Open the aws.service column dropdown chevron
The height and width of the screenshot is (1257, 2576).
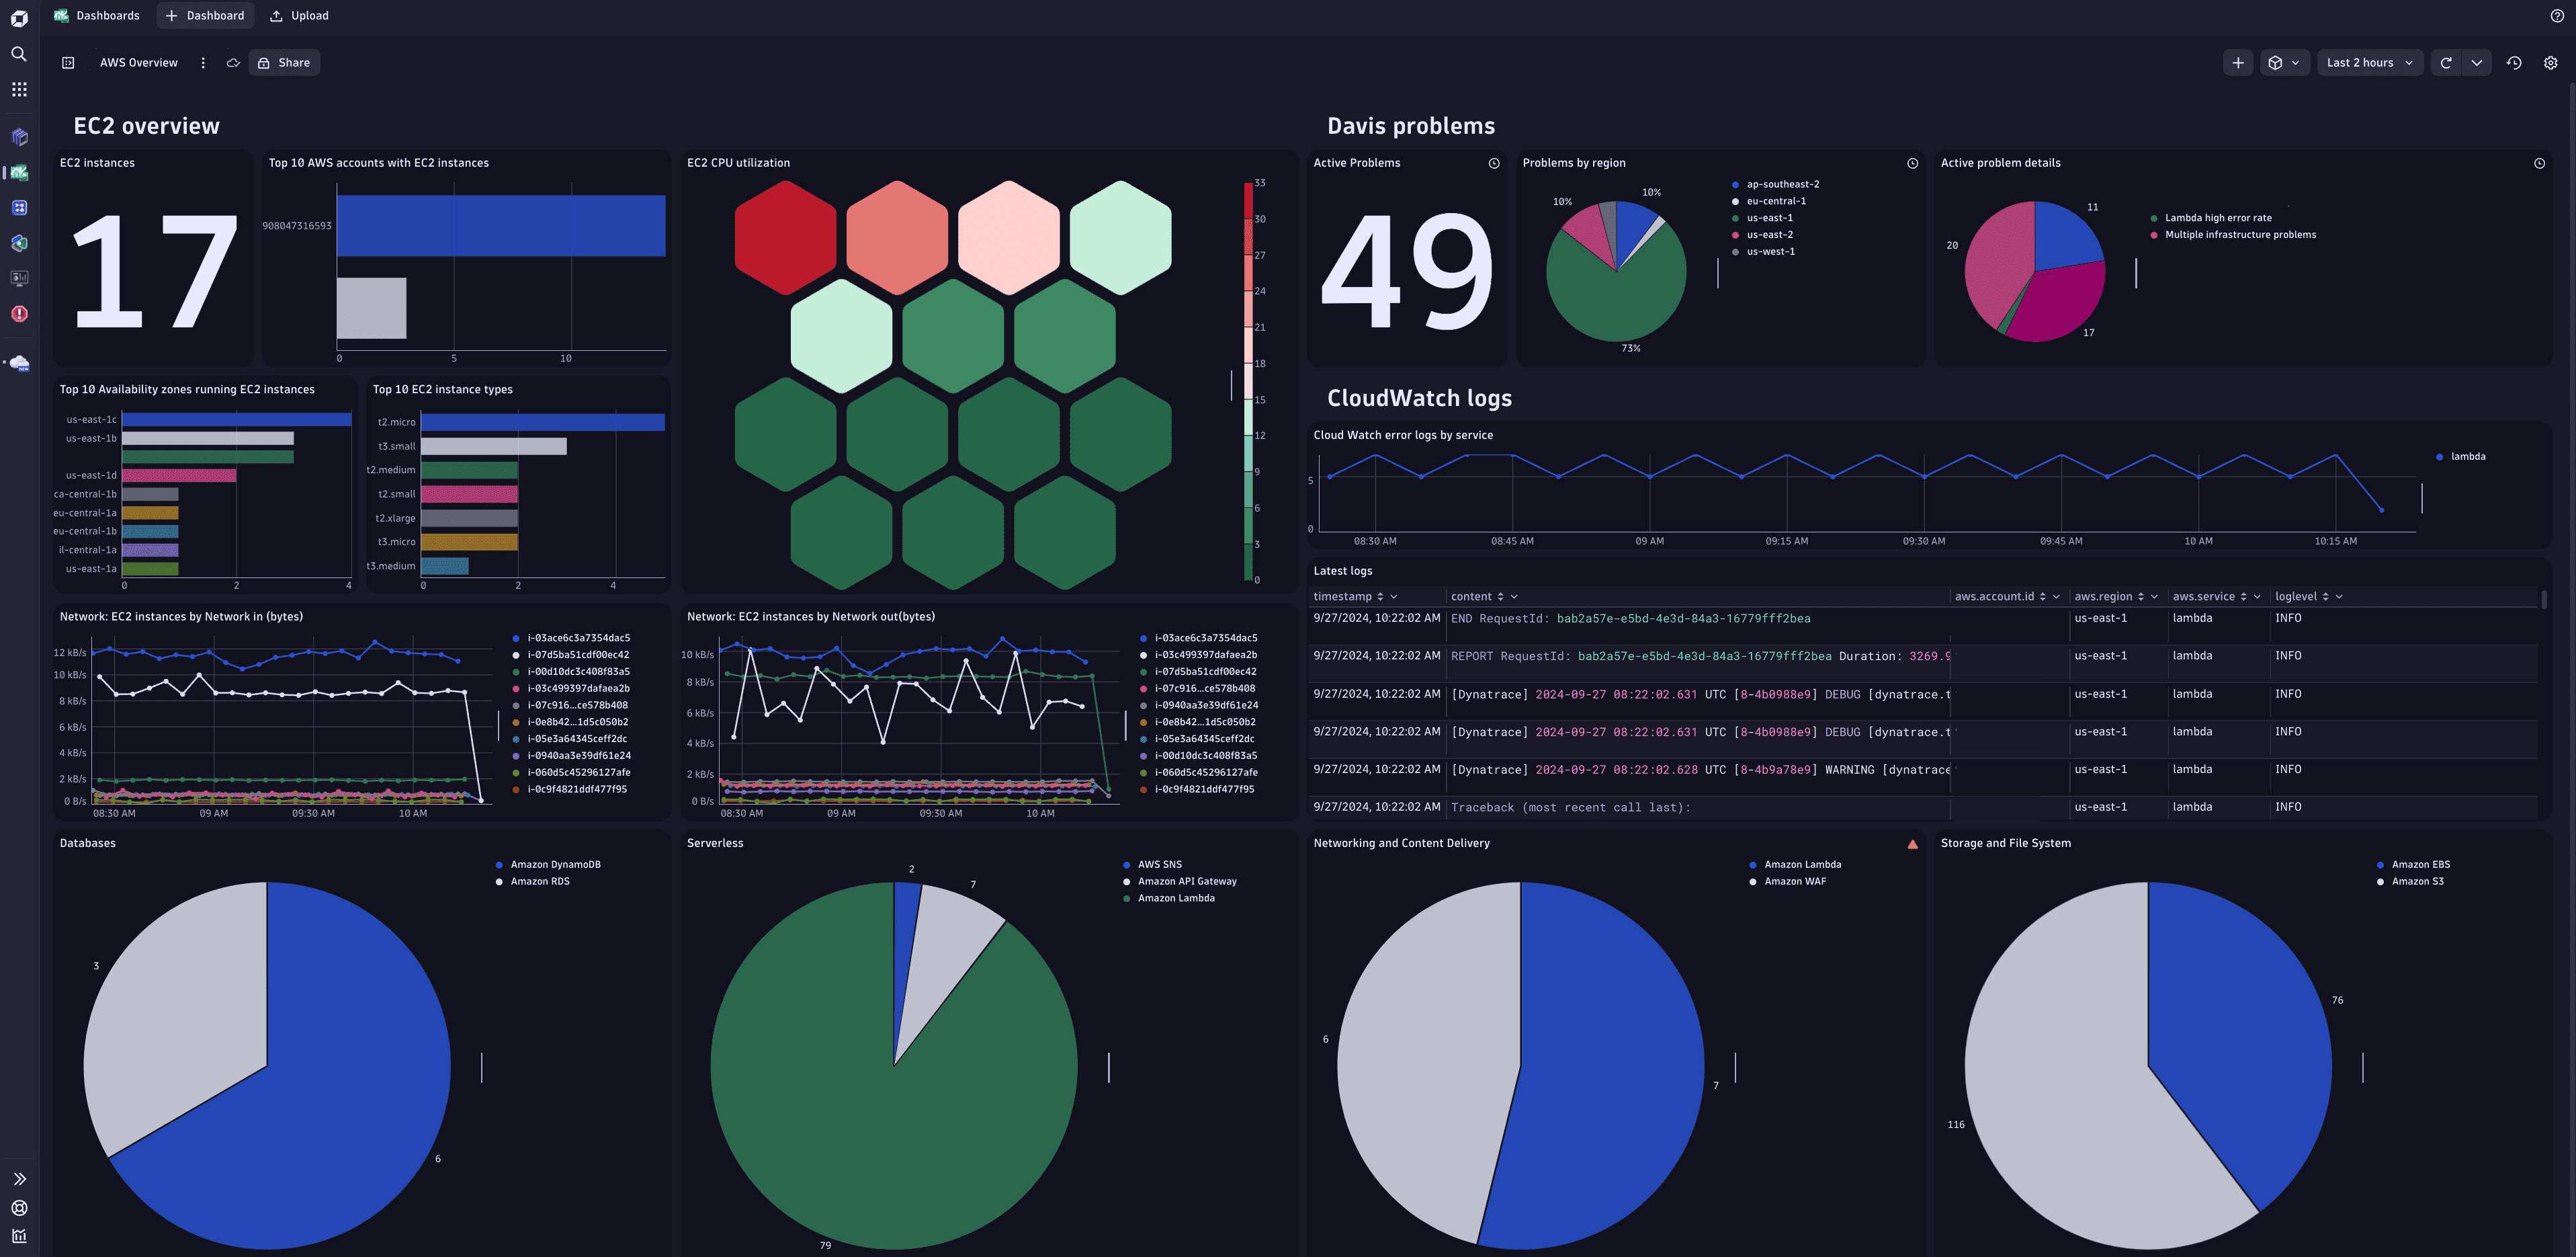[x=2257, y=596]
